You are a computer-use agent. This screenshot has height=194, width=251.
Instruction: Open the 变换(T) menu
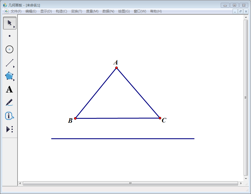(x=77, y=11)
